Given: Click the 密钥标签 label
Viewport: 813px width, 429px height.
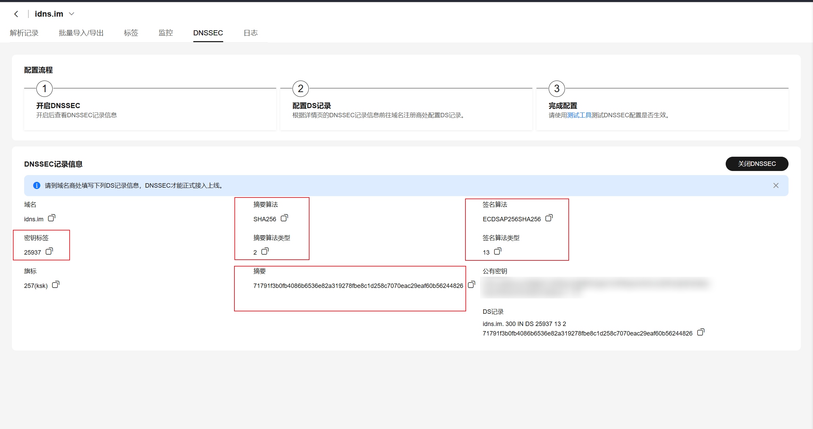Looking at the screenshot, I should (36, 238).
